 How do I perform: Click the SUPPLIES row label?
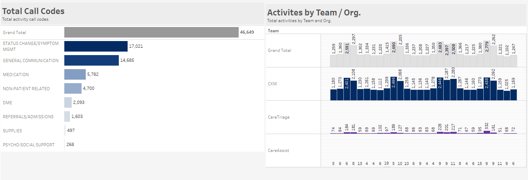coord(12,131)
